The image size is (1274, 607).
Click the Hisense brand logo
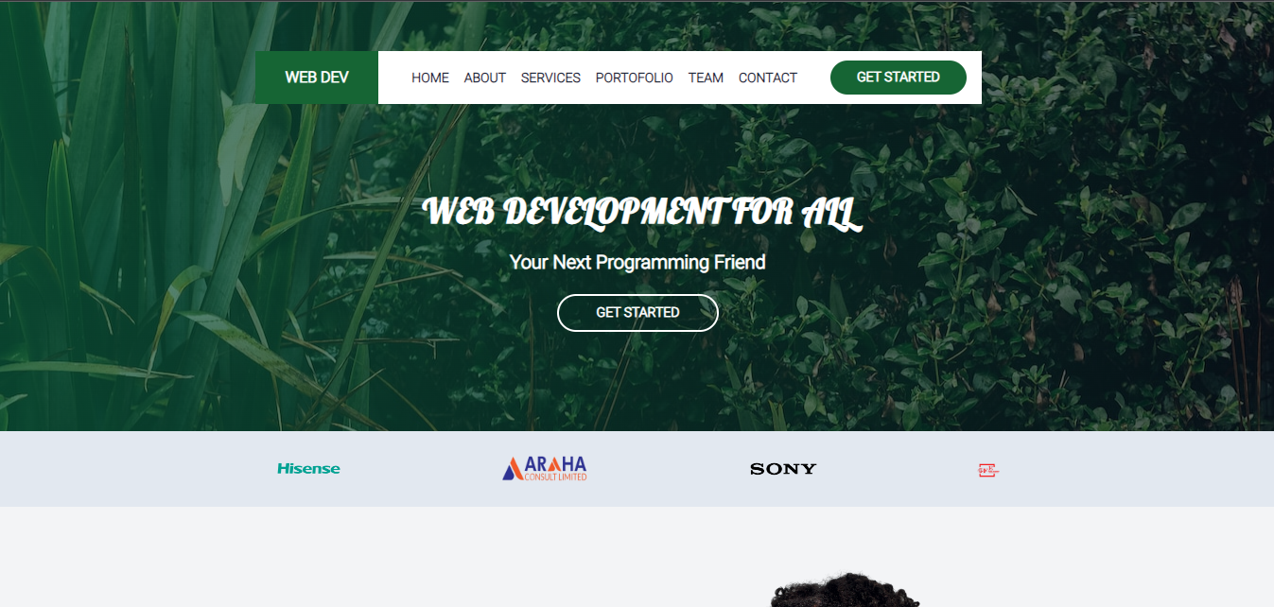(x=308, y=469)
